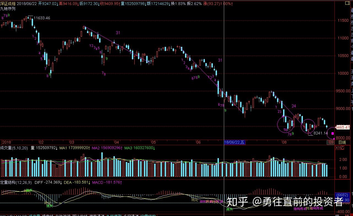
Task: Click the 自动波浪 tab in the bottom indicator bar
Action: 63,215
